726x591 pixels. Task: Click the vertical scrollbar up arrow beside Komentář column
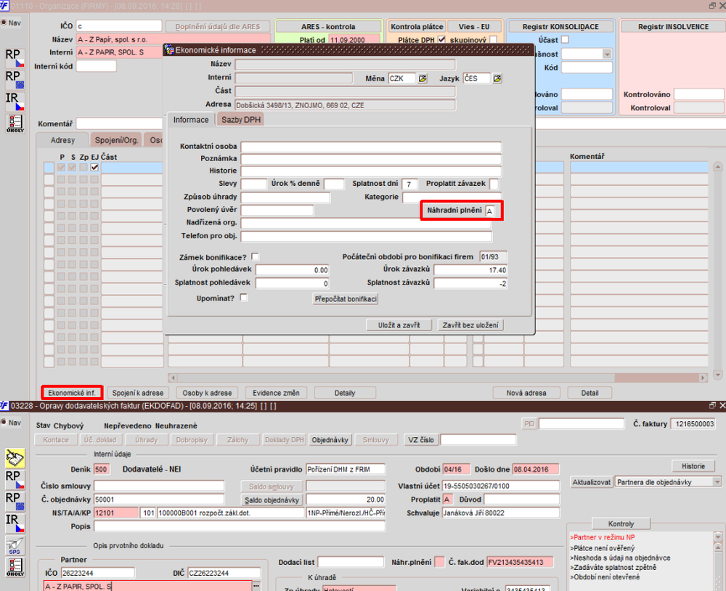[x=718, y=167]
